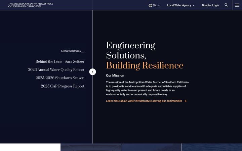Screen dimensions: 242x151
Task: Click the Engineering Solutions headline text
Action: pos(130,50)
